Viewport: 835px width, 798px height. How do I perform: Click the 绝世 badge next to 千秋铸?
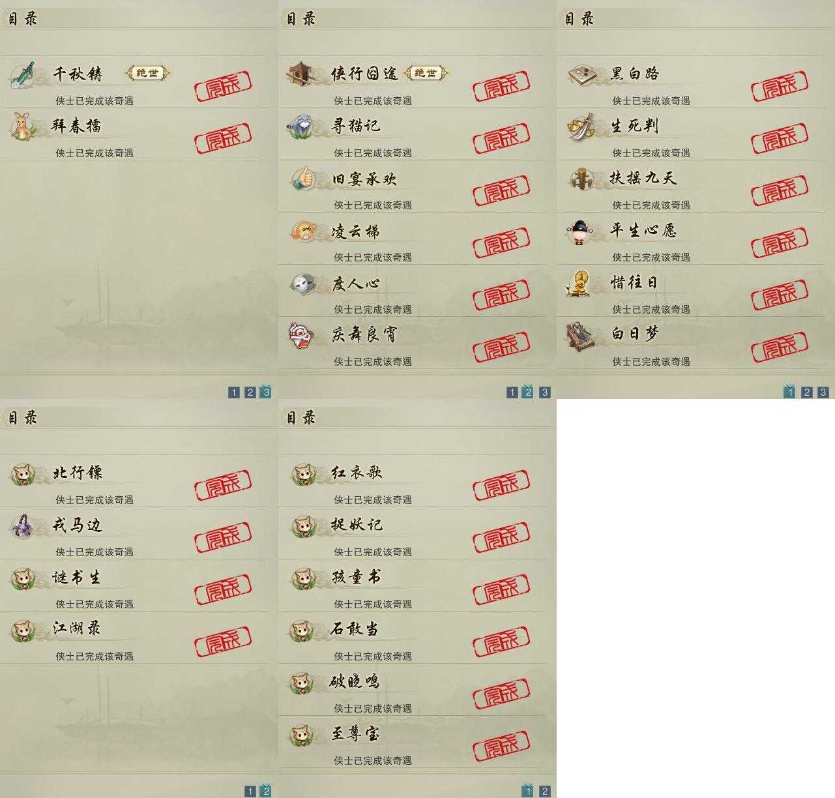147,73
